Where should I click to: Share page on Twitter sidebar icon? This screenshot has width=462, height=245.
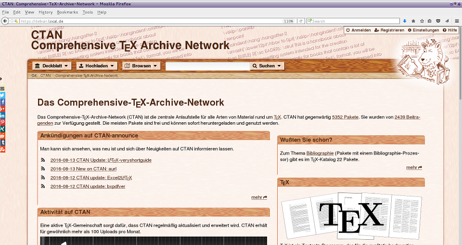[2, 95]
